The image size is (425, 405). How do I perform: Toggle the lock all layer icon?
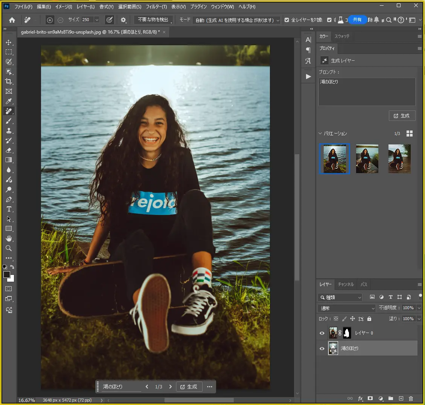click(369, 319)
